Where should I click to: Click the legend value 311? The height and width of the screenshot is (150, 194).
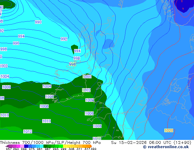(79, 149)
